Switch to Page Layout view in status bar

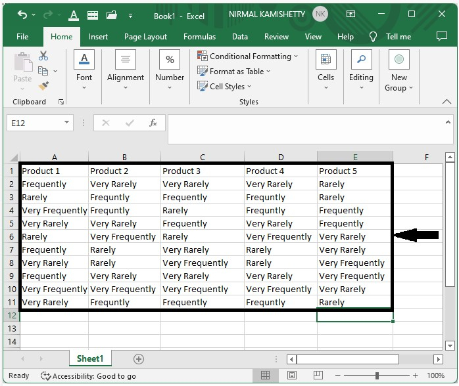[292, 375]
